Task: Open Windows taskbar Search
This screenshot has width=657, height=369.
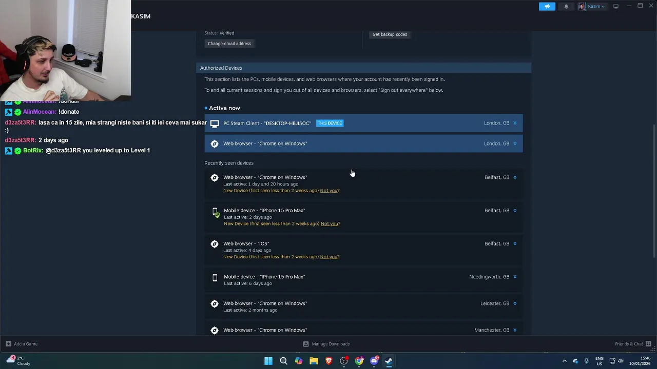Action: point(283,361)
